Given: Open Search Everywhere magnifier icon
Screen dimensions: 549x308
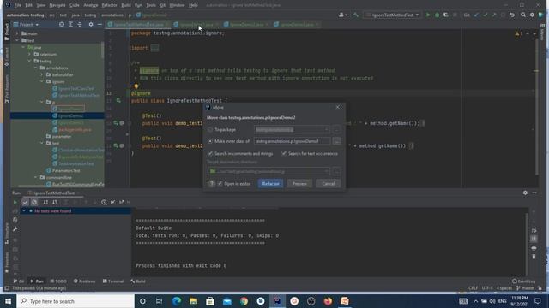Looking at the screenshot, I should [x=522, y=15].
